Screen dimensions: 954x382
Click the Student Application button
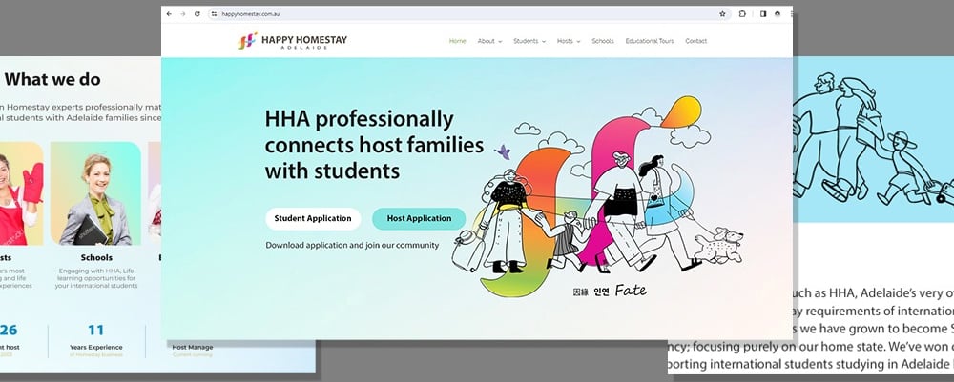click(x=313, y=219)
